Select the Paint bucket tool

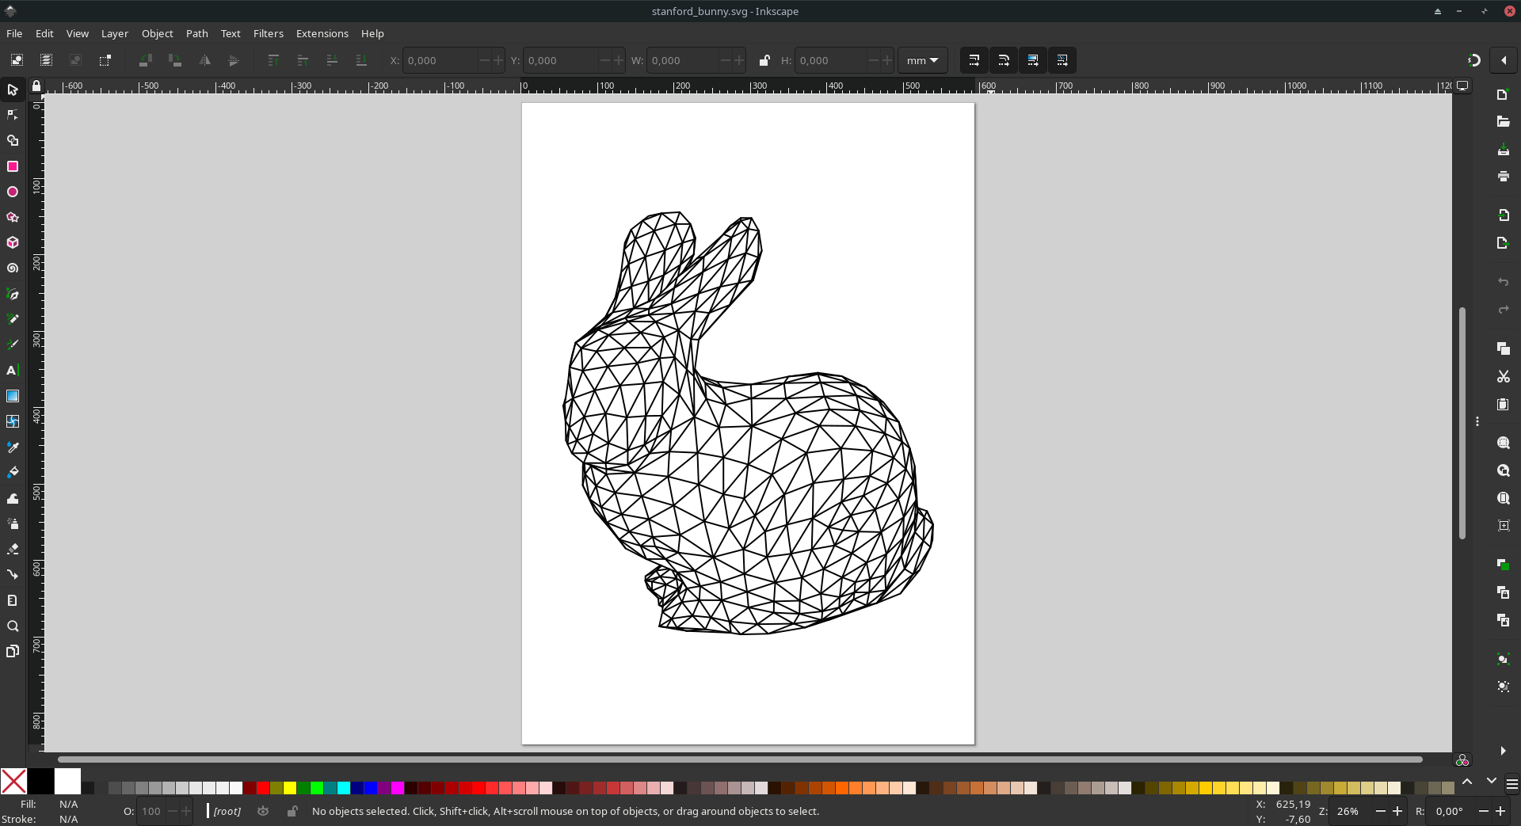13,473
